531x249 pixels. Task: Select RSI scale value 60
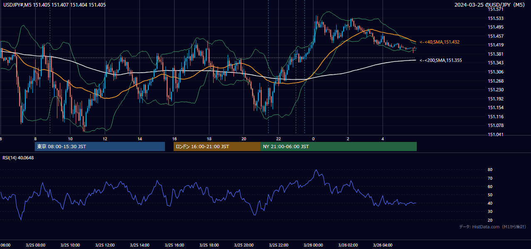pos(490,186)
